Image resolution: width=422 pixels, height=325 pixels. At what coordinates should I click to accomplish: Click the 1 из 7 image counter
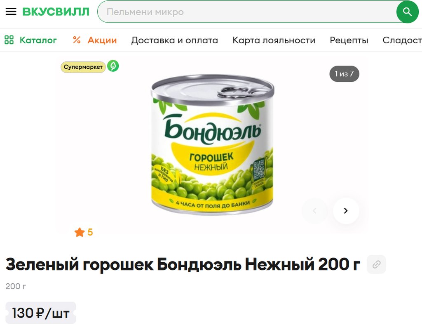[x=344, y=74]
